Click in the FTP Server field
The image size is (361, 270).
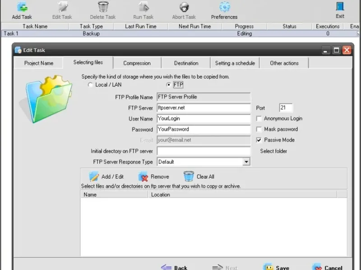click(x=204, y=108)
